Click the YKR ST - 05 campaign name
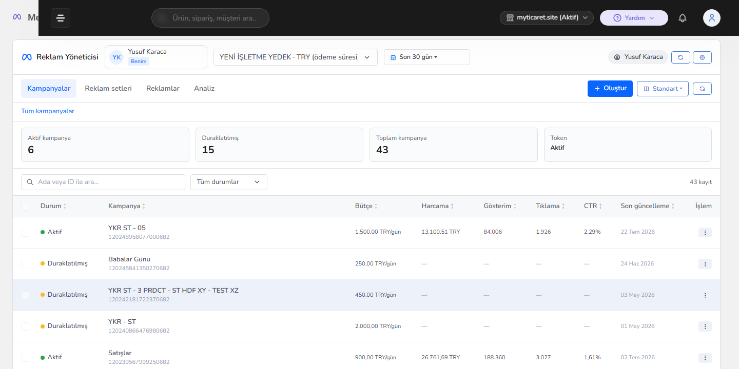The height and width of the screenshot is (369, 739). pyautogui.click(x=127, y=228)
